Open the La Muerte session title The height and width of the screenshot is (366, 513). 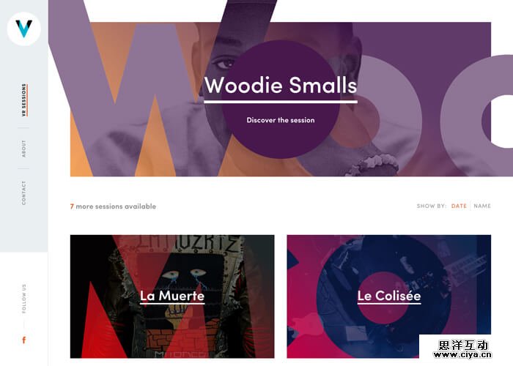[172, 296]
